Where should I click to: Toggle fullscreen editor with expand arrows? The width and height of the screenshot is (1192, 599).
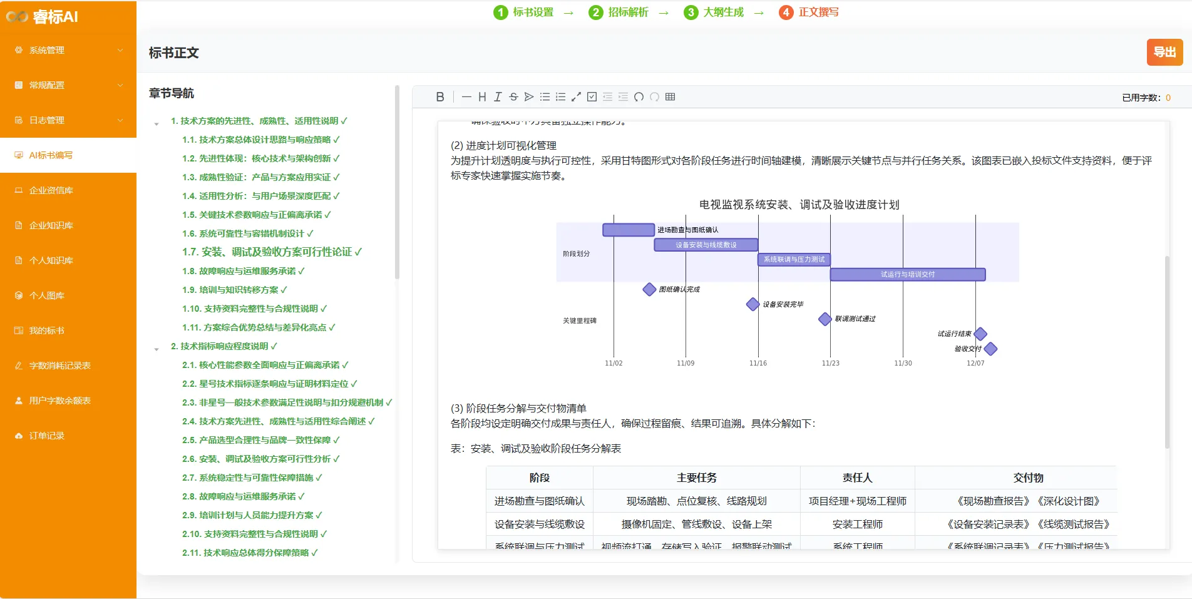click(x=576, y=97)
